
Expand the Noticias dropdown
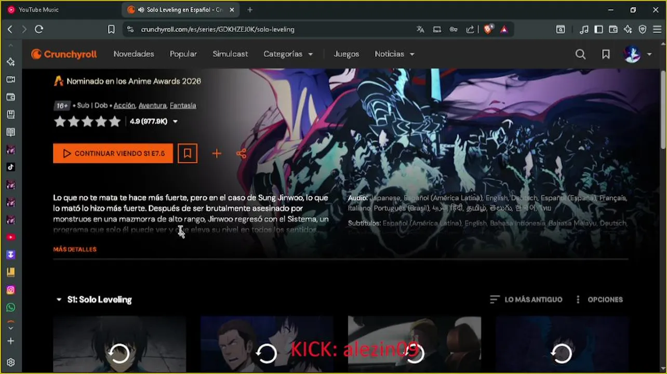coord(395,54)
